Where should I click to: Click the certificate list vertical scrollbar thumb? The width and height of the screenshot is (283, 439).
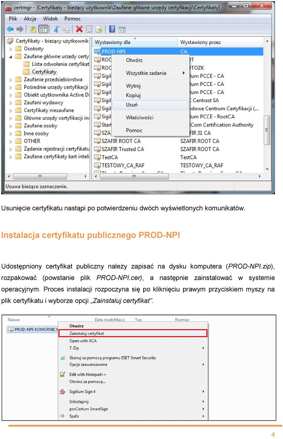click(267, 130)
